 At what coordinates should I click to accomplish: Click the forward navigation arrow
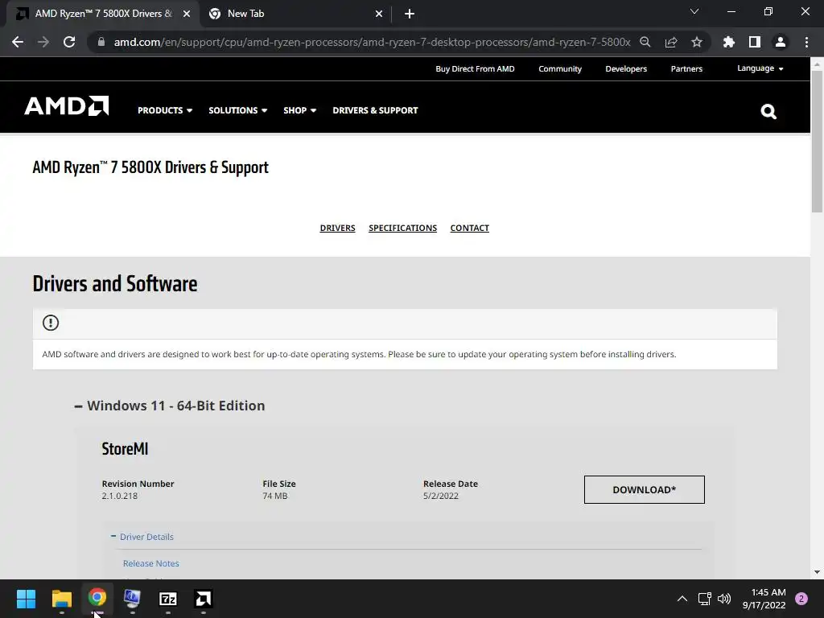pyautogui.click(x=43, y=42)
